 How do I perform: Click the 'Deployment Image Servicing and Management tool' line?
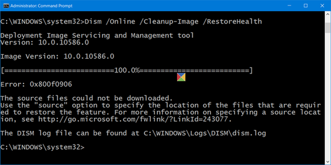tap(97, 36)
